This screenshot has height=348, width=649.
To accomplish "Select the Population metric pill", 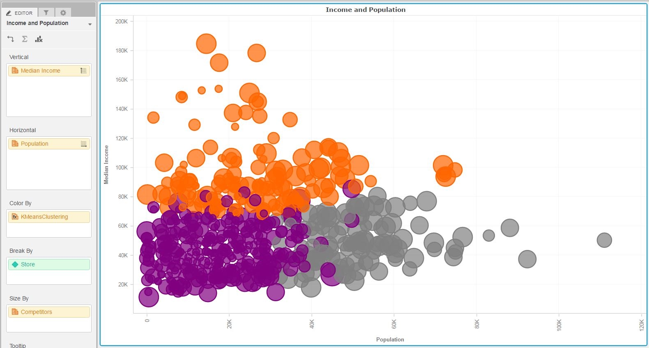I will 35,144.
